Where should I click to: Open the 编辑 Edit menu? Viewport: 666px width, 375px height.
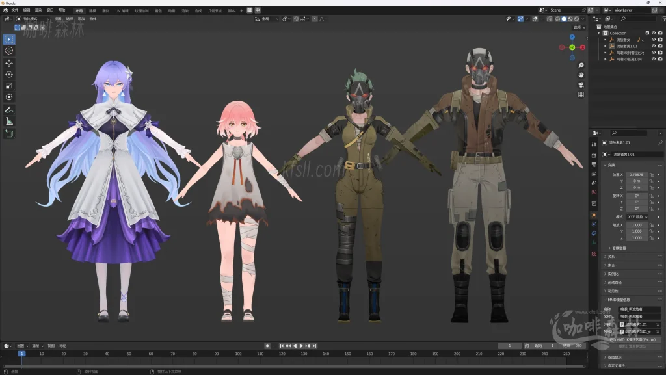27,10
